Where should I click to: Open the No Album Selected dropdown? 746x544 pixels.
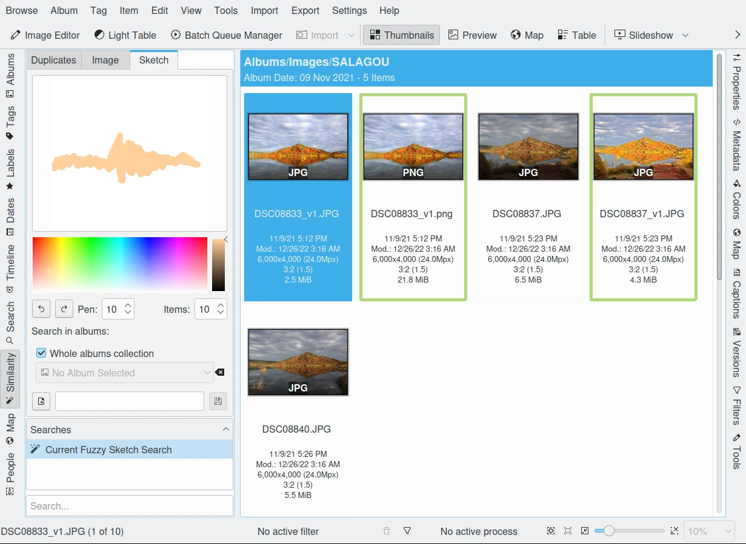[x=125, y=373]
